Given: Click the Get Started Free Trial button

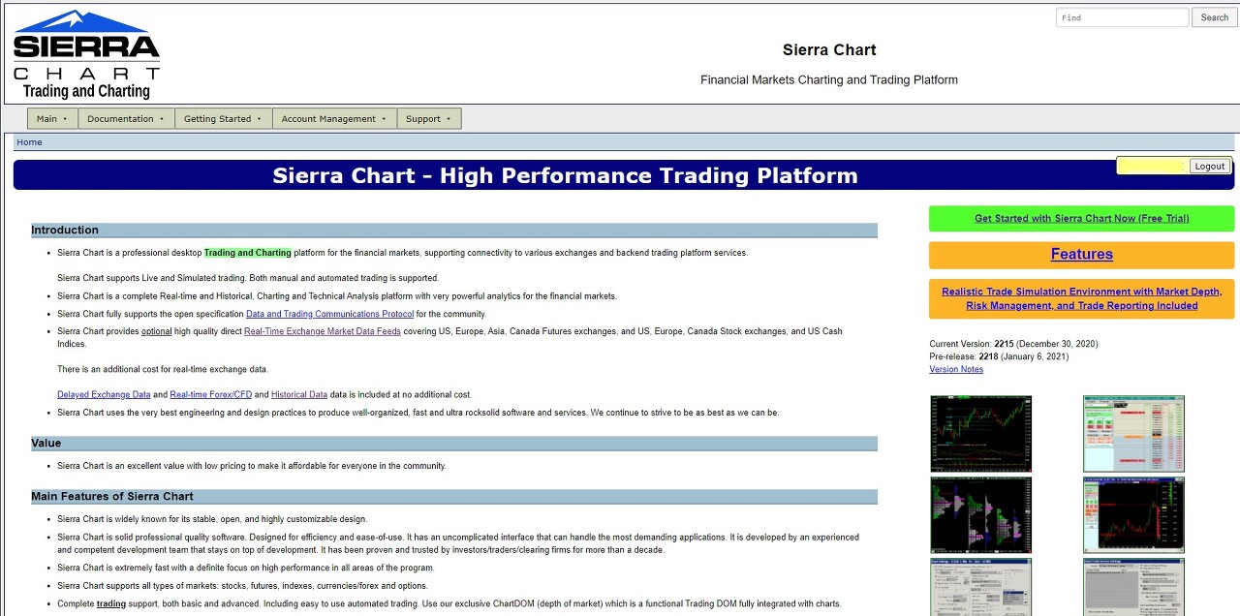Looking at the screenshot, I should coord(1081,218).
